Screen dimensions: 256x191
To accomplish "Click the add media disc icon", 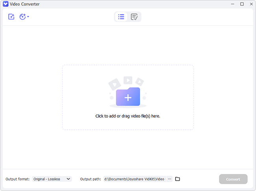I will pyautogui.click(x=23, y=17).
